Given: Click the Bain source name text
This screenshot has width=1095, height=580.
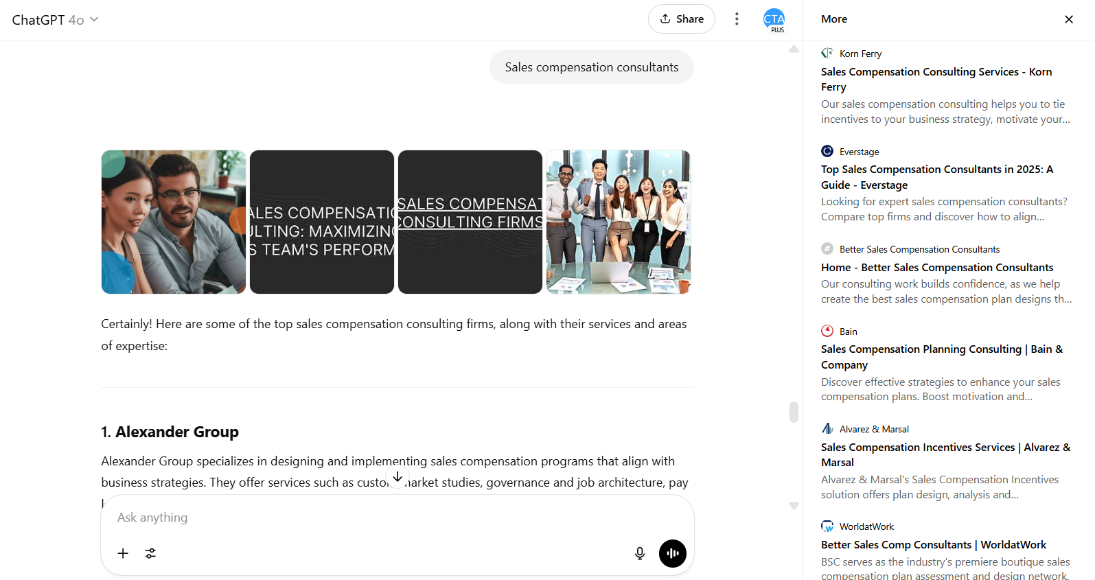Looking at the screenshot, I should click(849, 332).
